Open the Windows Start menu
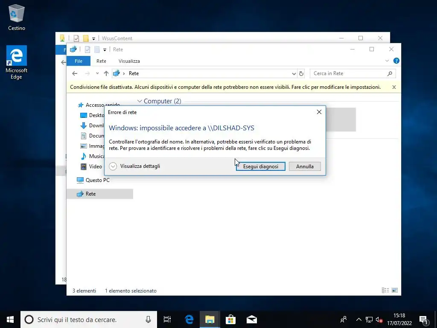The image size is (437, 328). (10, 319)
